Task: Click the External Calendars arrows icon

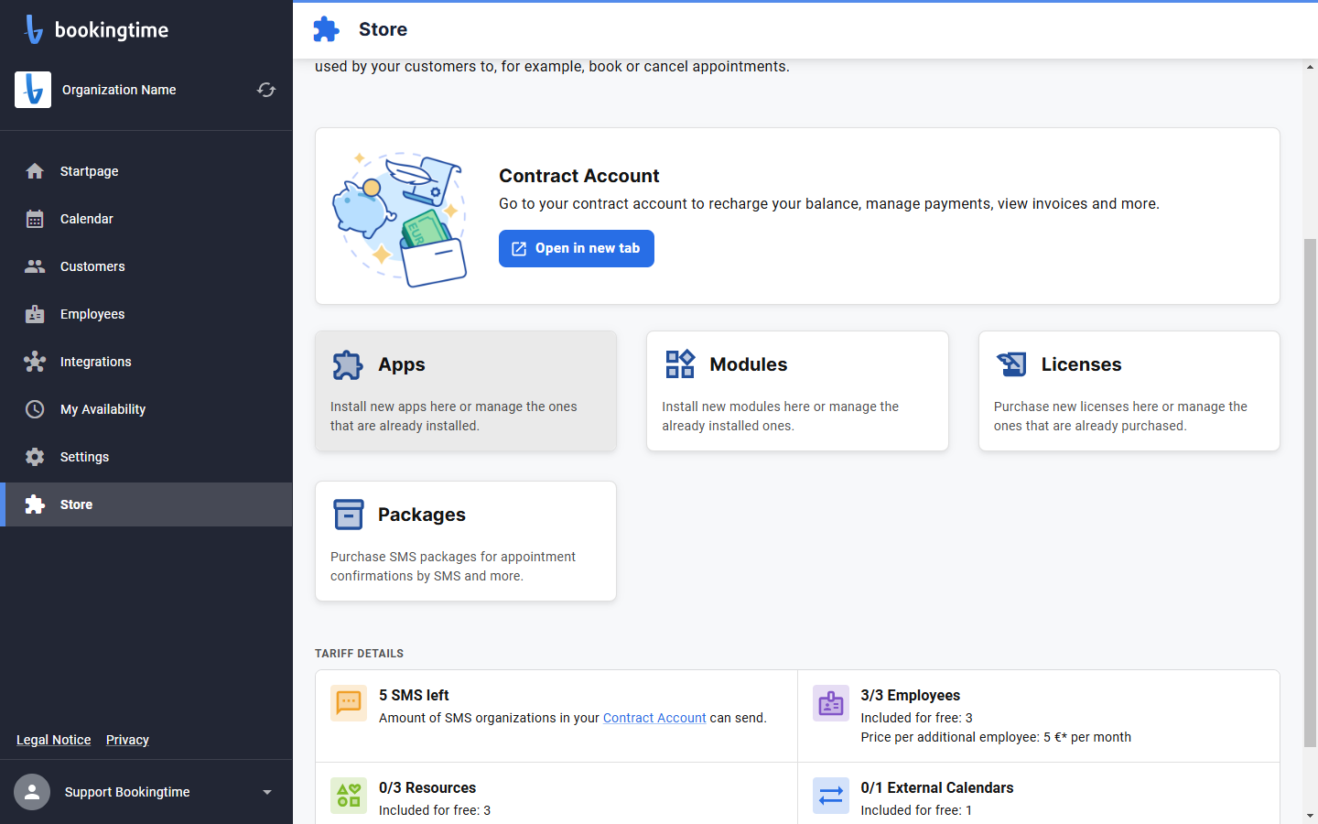Action: click(x=831, y=796)
